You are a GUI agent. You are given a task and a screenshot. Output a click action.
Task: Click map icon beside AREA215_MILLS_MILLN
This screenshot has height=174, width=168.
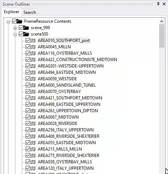pos(33,149)
